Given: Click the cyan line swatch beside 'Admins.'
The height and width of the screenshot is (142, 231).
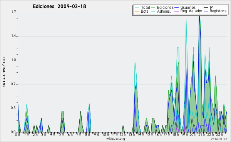Looking at the screenshot, I should (153, 11).
